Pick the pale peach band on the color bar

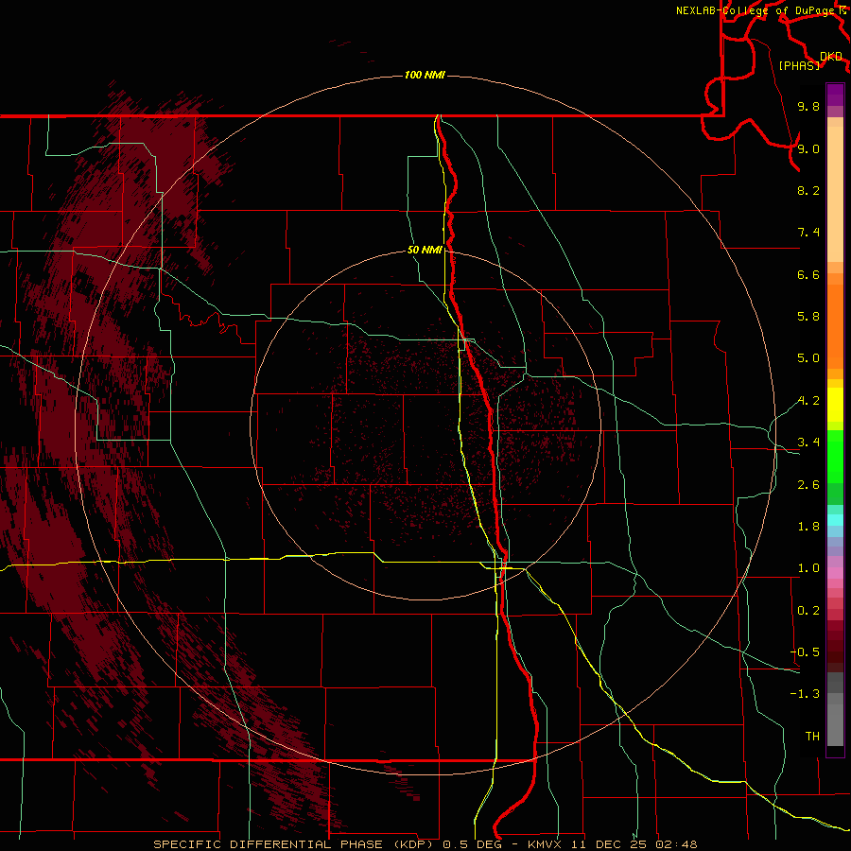coord(835,194)
